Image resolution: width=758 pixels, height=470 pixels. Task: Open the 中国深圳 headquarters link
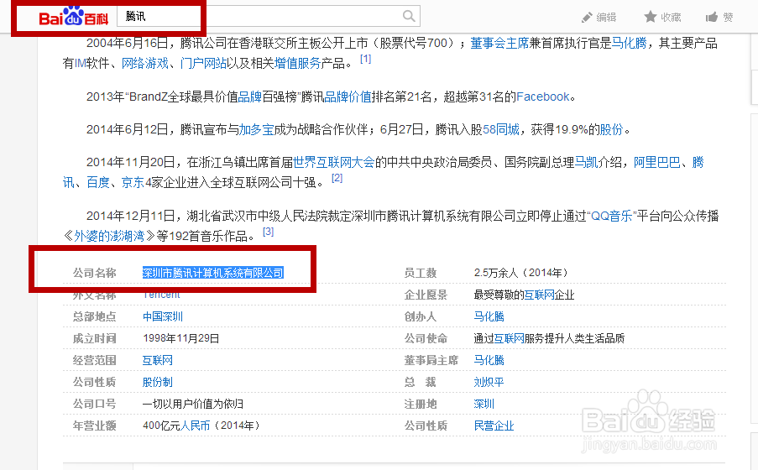163,316
